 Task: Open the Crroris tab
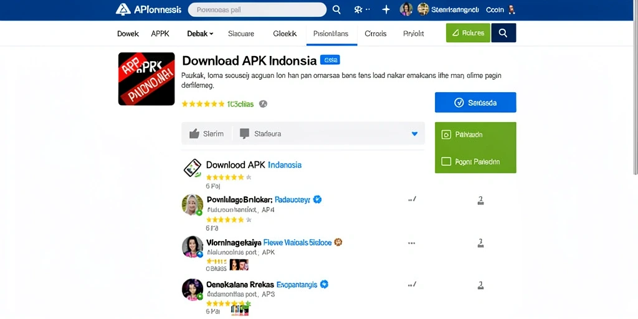click(x=376, y=34)
